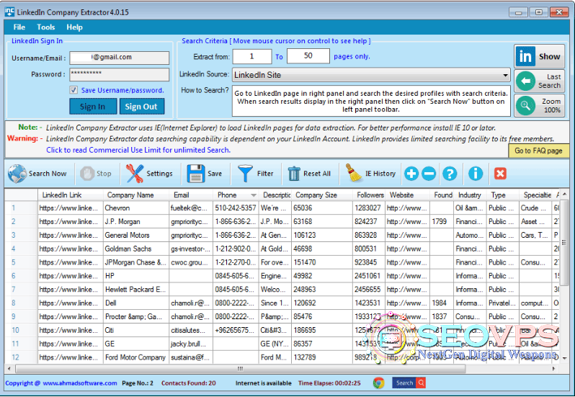Click the Followers column header
Image resolution: width=575 pixels, height=397 pixels.
pos(369,195)
